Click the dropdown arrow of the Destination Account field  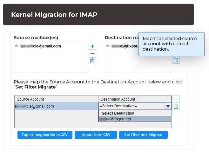[167, 106]
